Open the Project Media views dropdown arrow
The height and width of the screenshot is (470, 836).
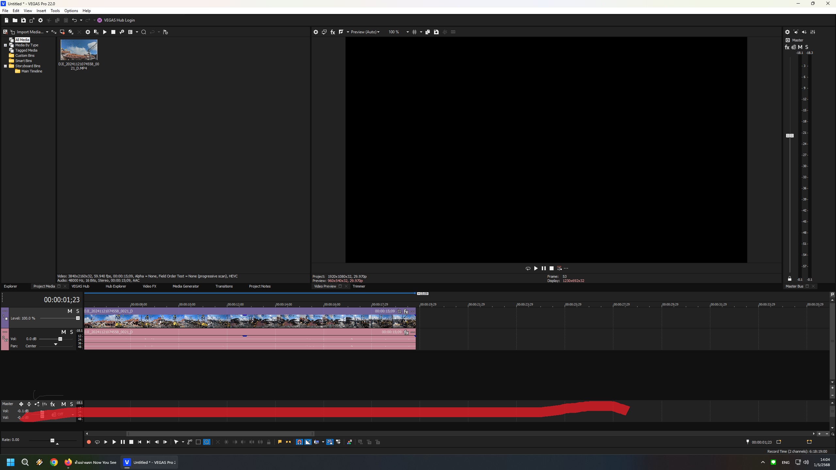tap(137, 32)
